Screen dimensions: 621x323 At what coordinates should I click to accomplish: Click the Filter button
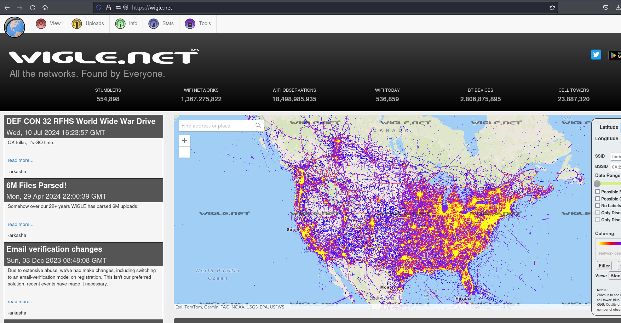pos(604,266)
